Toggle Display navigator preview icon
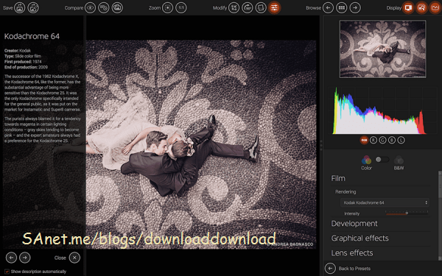The width and height of the screenshot is (442, 276). 421,7
